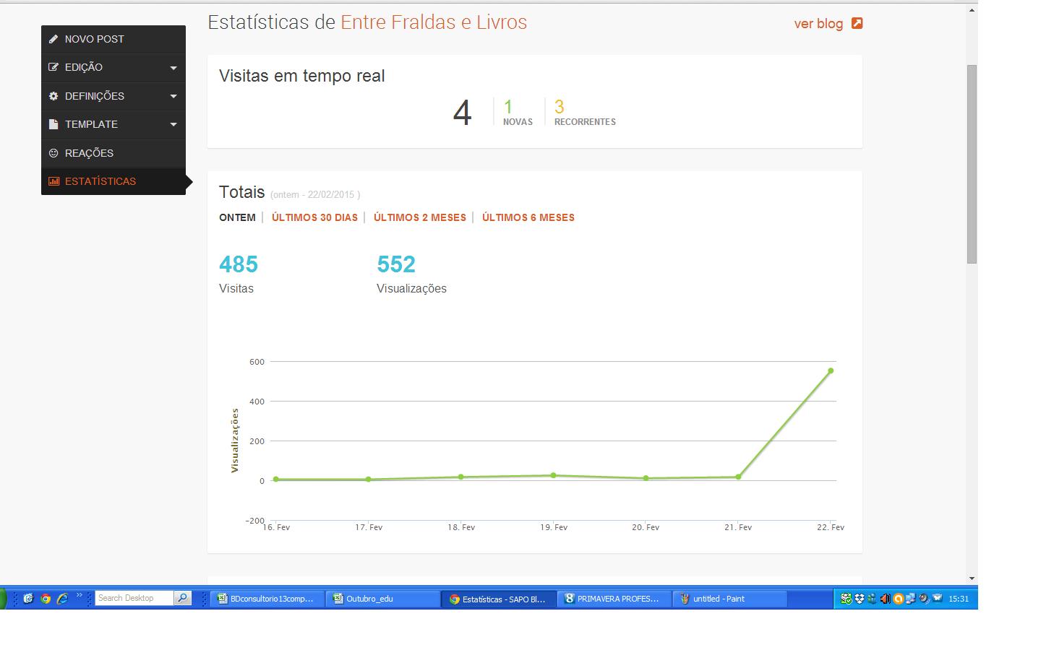
Task: Select the Ontem totals tab
Action: [x=237, y=217]
